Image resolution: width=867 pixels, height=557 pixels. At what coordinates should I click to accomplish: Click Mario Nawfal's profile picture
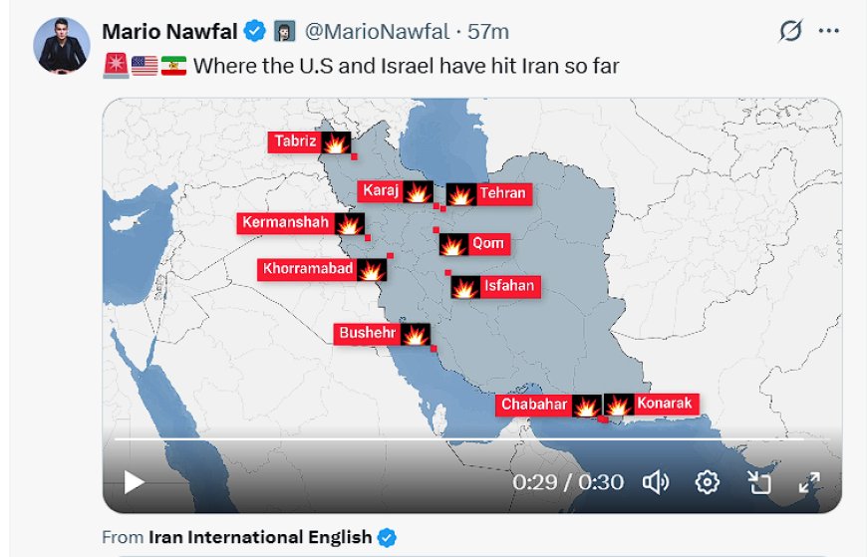tap(62, 46)
